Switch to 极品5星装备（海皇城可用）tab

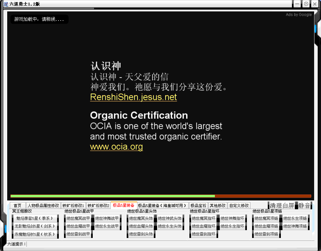[162, 206]
